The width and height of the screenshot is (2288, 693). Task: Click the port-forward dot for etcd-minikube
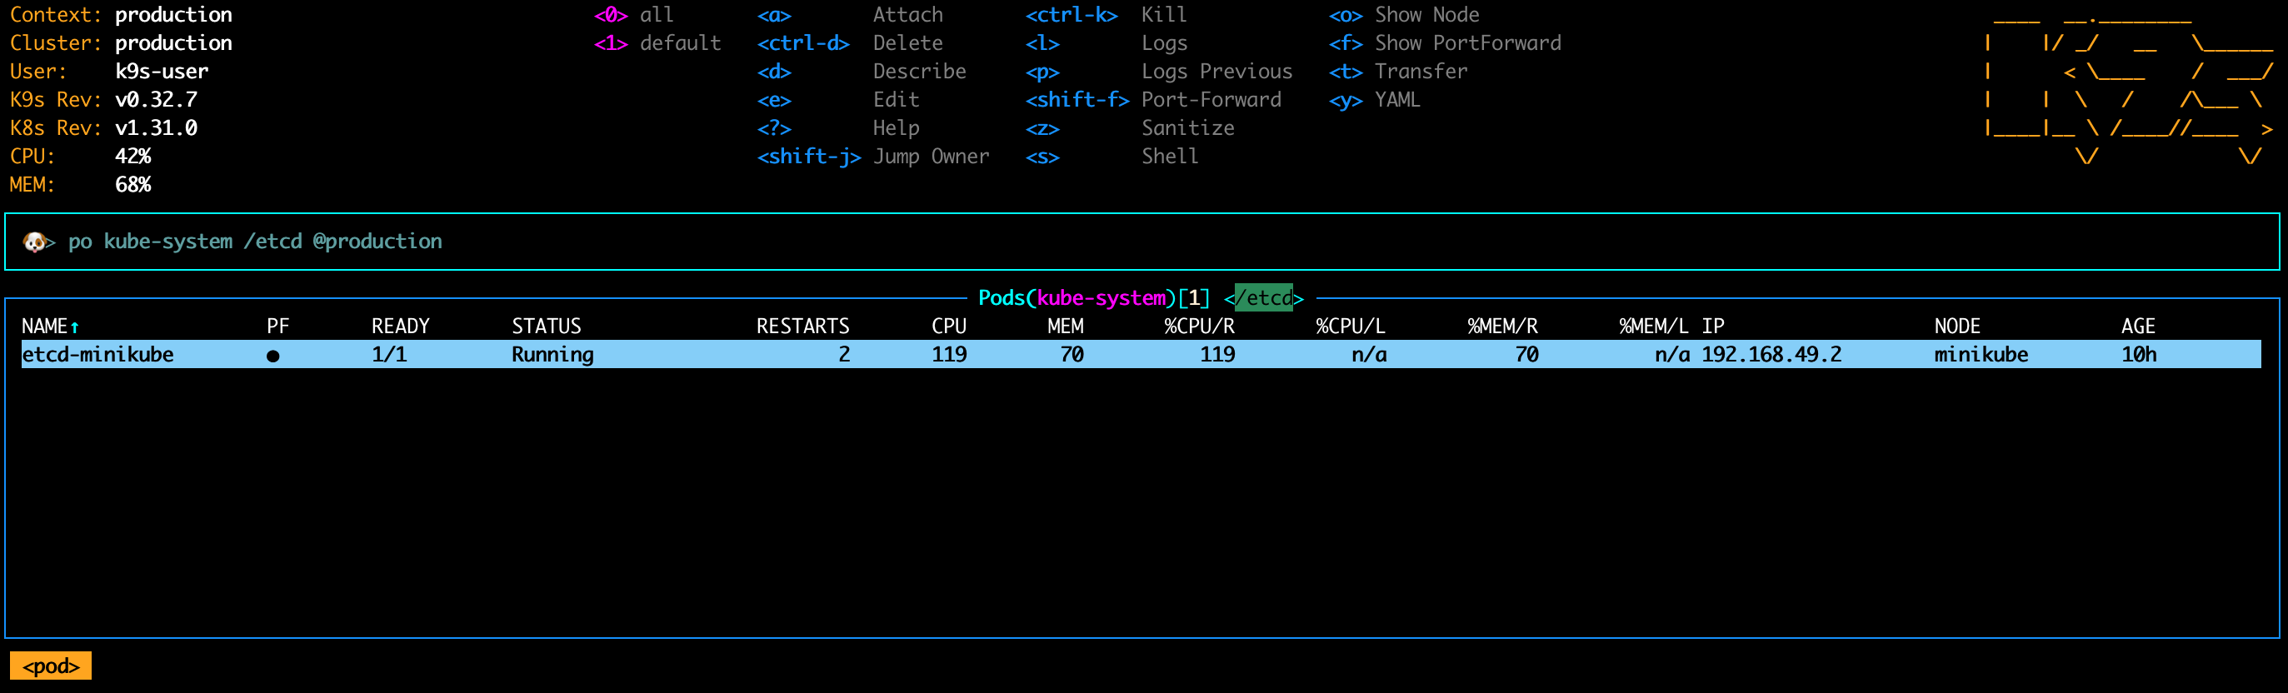(x=272, y=356)
